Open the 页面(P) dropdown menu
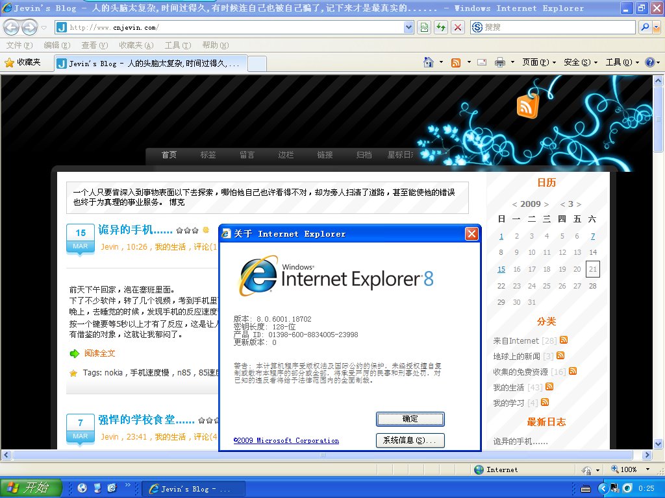 [538, 63]
